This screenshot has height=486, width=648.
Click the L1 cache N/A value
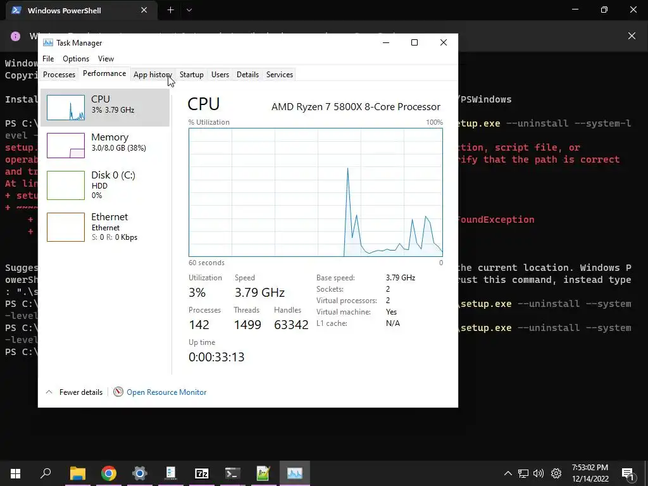(392, 323)
